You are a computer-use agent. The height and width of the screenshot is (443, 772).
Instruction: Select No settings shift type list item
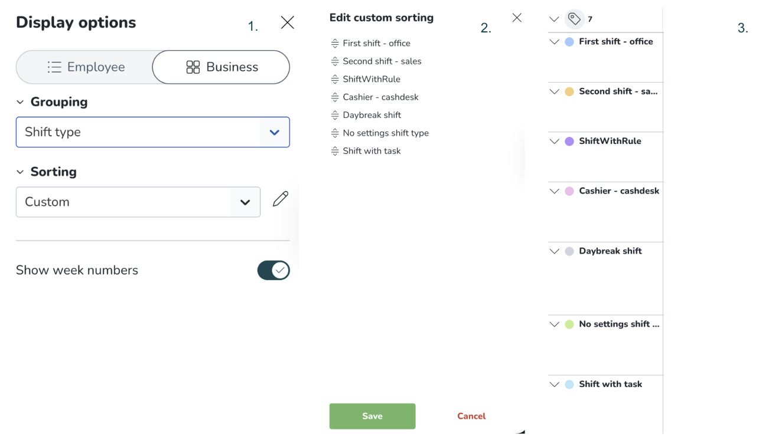385,133
